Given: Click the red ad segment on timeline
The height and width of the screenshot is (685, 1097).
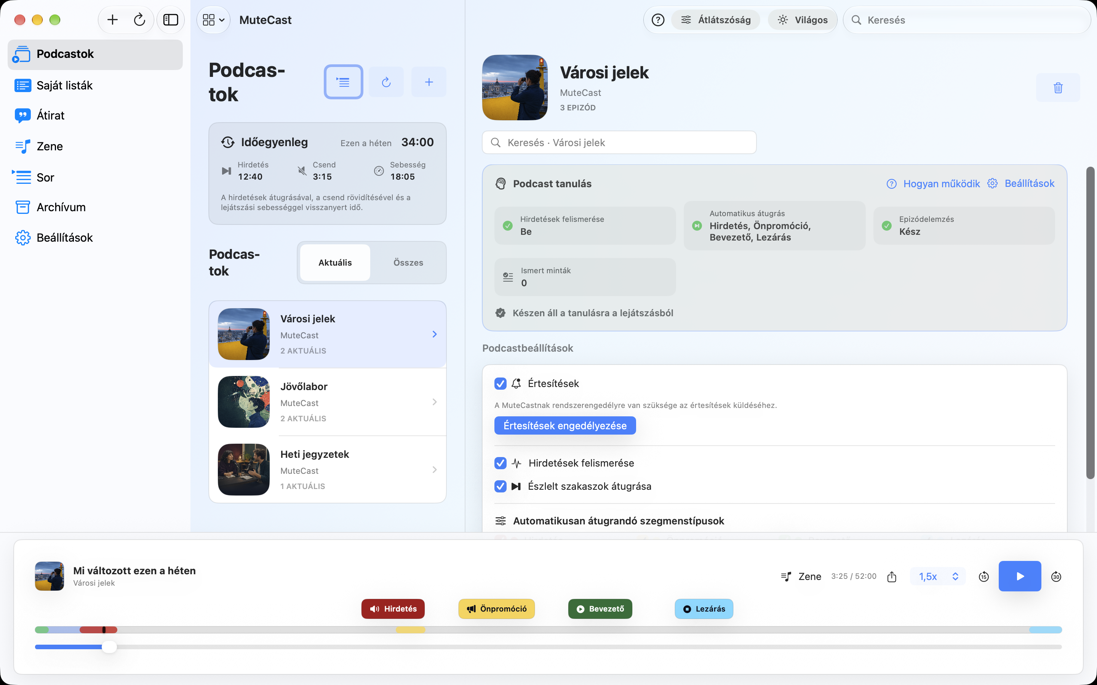Looking at the screenshot, I should pos(98,630).
